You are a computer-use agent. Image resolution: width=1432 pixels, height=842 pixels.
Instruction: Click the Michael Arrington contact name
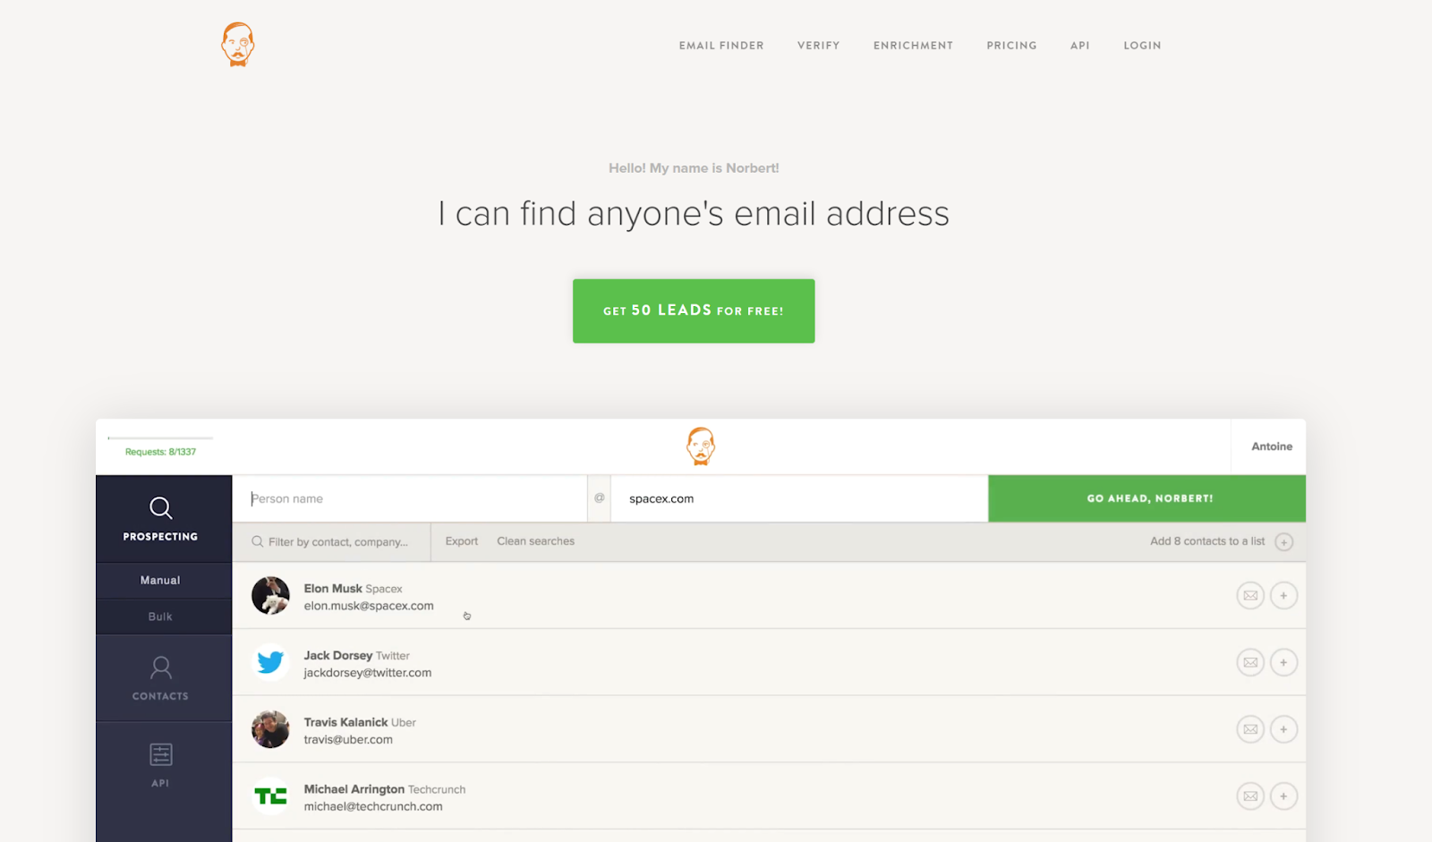[354, 789]
